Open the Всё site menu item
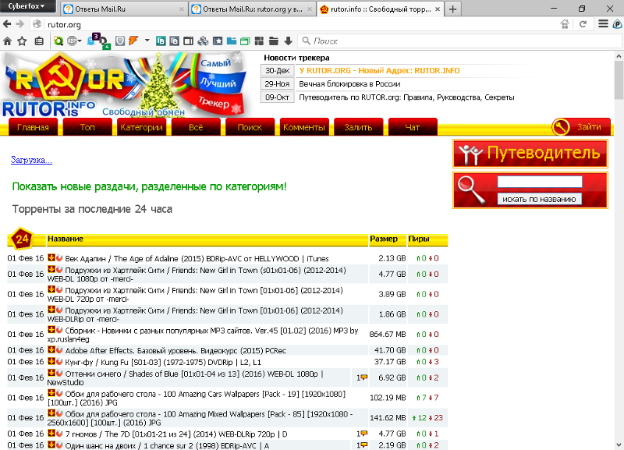 pyautogui.click(x=196, y=127)
